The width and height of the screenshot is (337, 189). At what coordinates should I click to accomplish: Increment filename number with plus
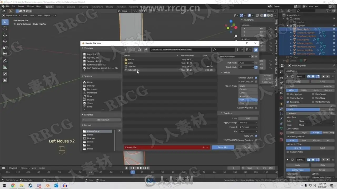pyautogui.click(x=204, y=147)
